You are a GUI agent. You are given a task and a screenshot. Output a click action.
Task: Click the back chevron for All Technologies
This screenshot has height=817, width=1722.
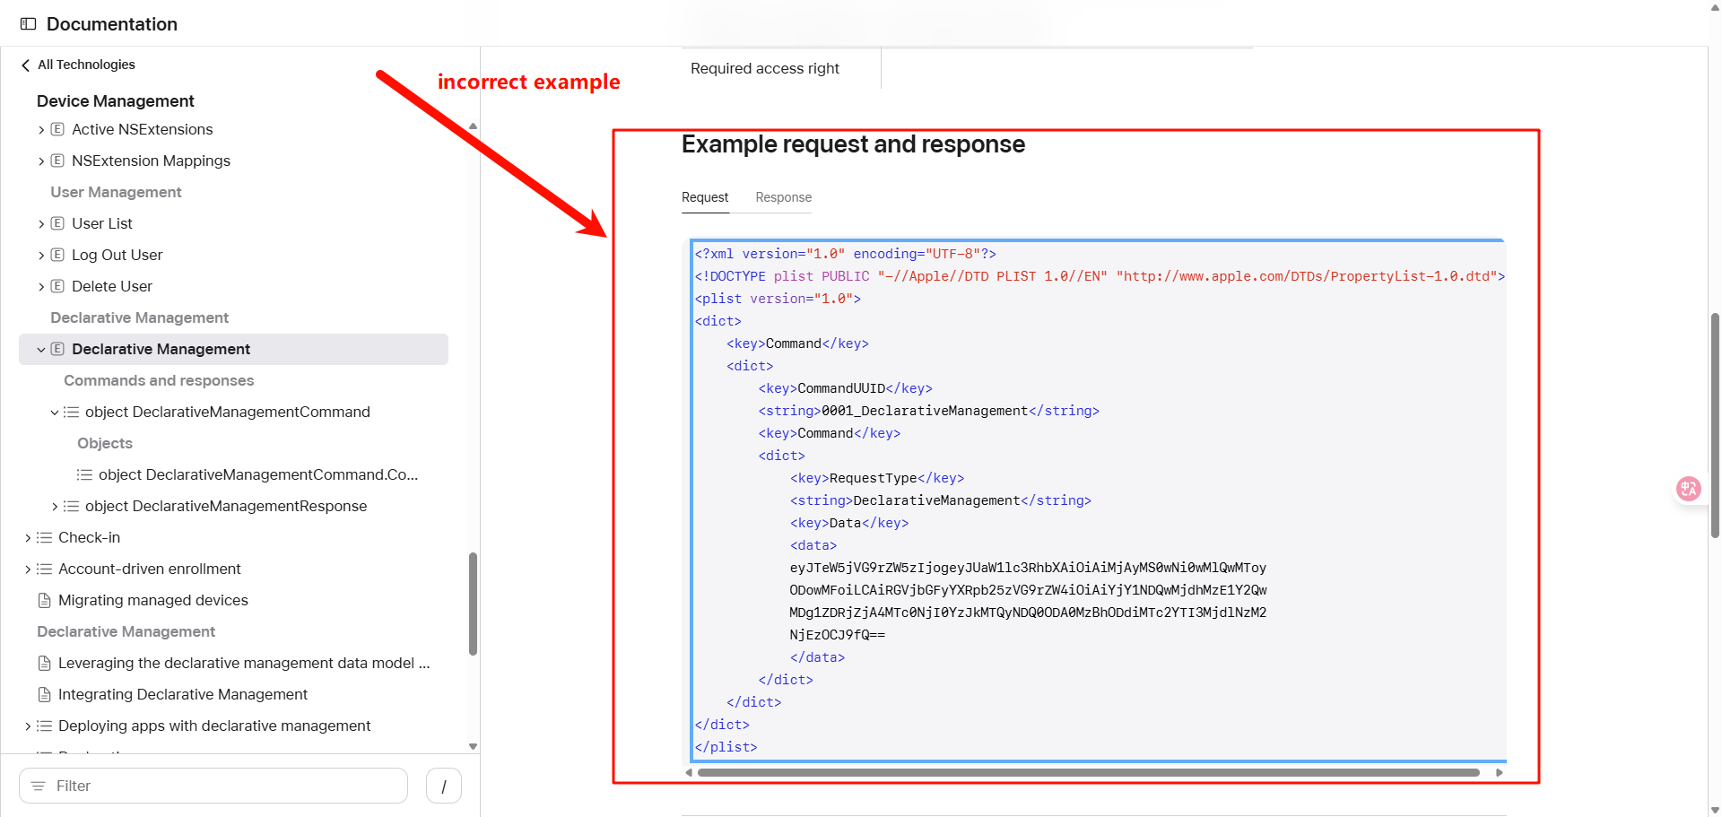pyautogui.click(x=25, y=65)
